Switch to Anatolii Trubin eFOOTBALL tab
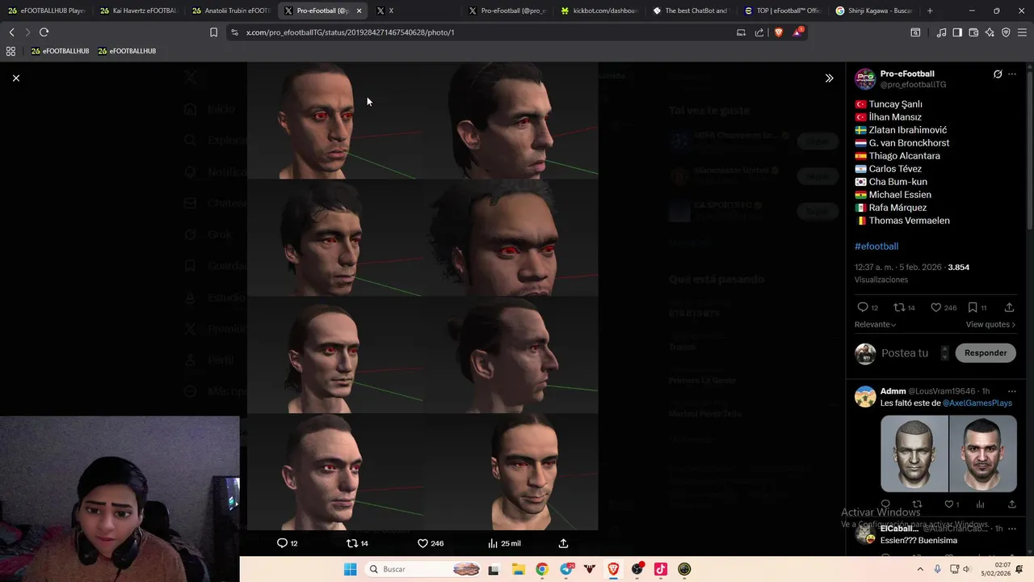This screenshot has width=1034, height=582. [x=231, y=11]
